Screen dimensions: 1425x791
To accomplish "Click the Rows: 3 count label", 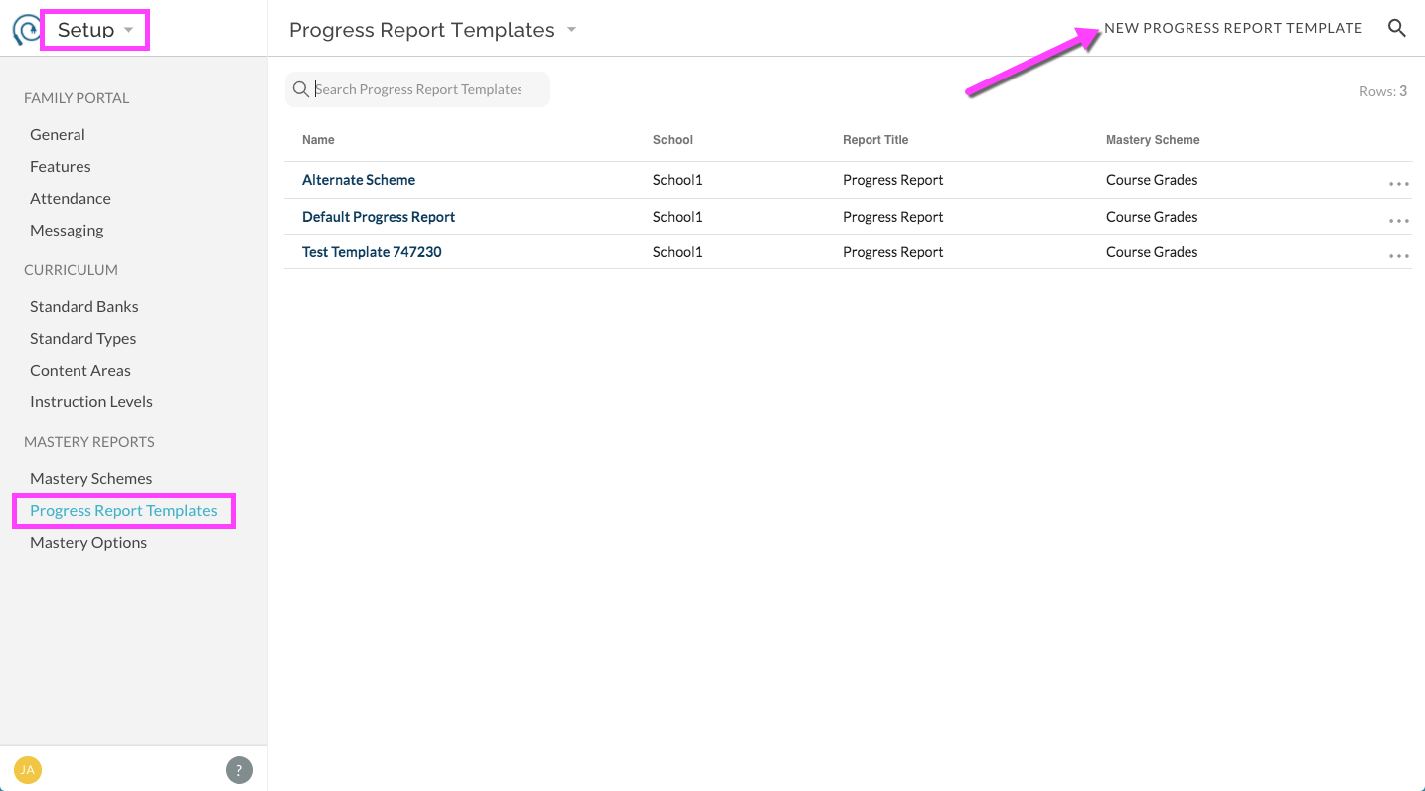I will pos(1383,91).
